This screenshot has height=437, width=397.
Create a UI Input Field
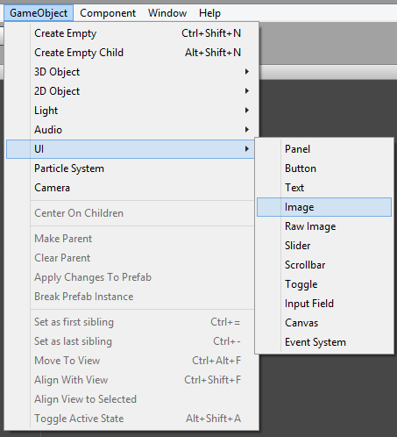coord(324,304)
